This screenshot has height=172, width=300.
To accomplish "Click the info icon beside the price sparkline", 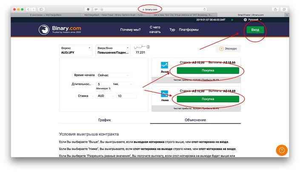I will click(x=149, y=47).
